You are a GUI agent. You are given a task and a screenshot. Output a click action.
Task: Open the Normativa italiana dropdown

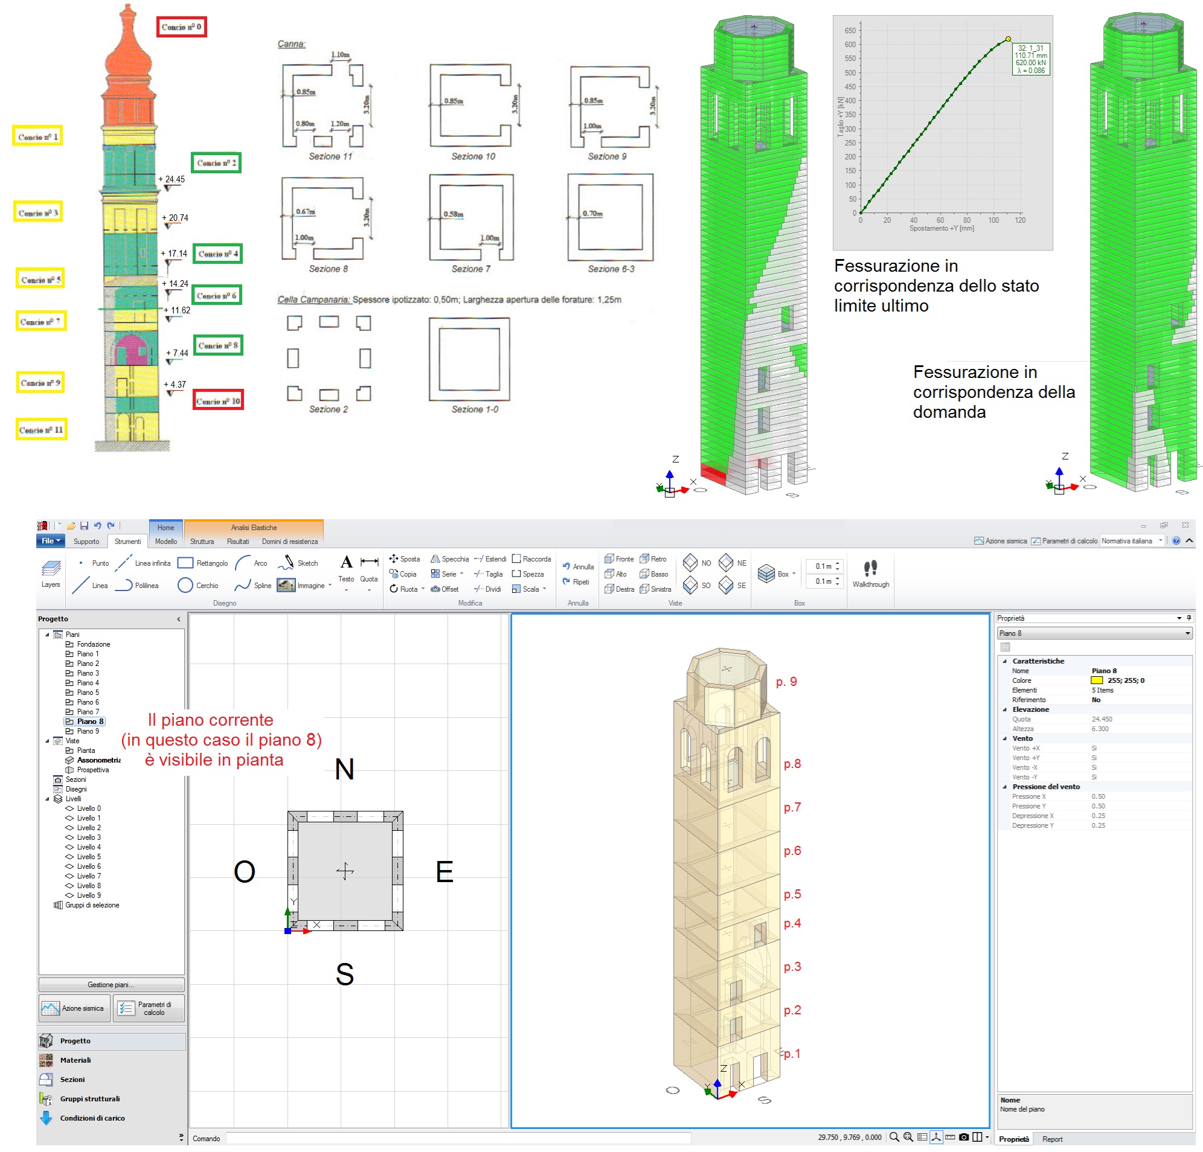point(1160,541)
